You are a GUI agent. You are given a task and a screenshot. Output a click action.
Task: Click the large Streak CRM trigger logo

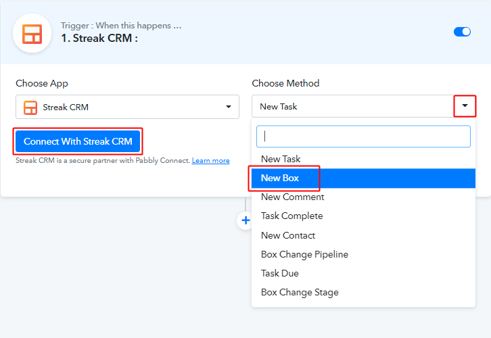click(32, 34)
